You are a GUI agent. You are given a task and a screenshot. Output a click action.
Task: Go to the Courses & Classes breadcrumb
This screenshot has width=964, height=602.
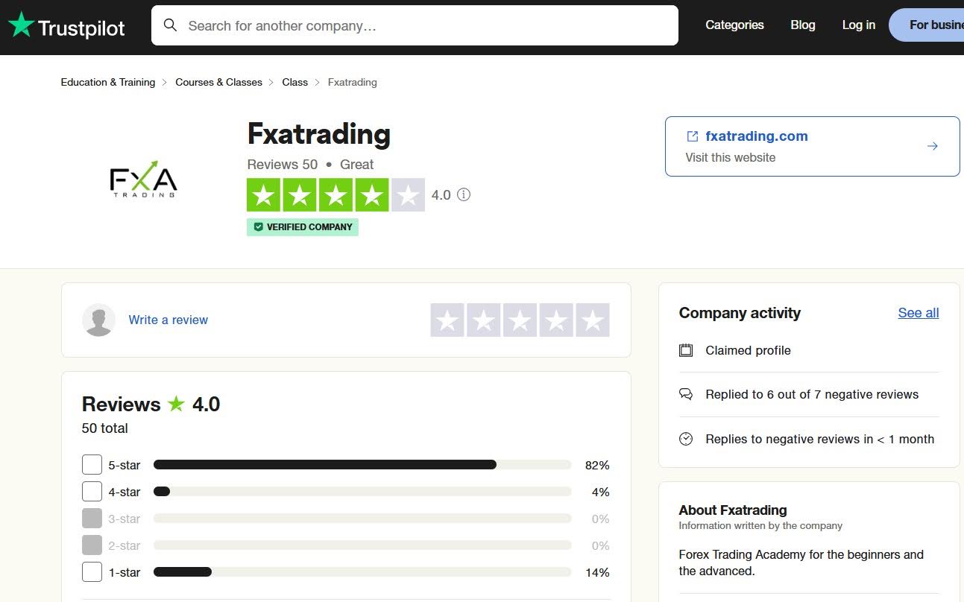[218, 82]
